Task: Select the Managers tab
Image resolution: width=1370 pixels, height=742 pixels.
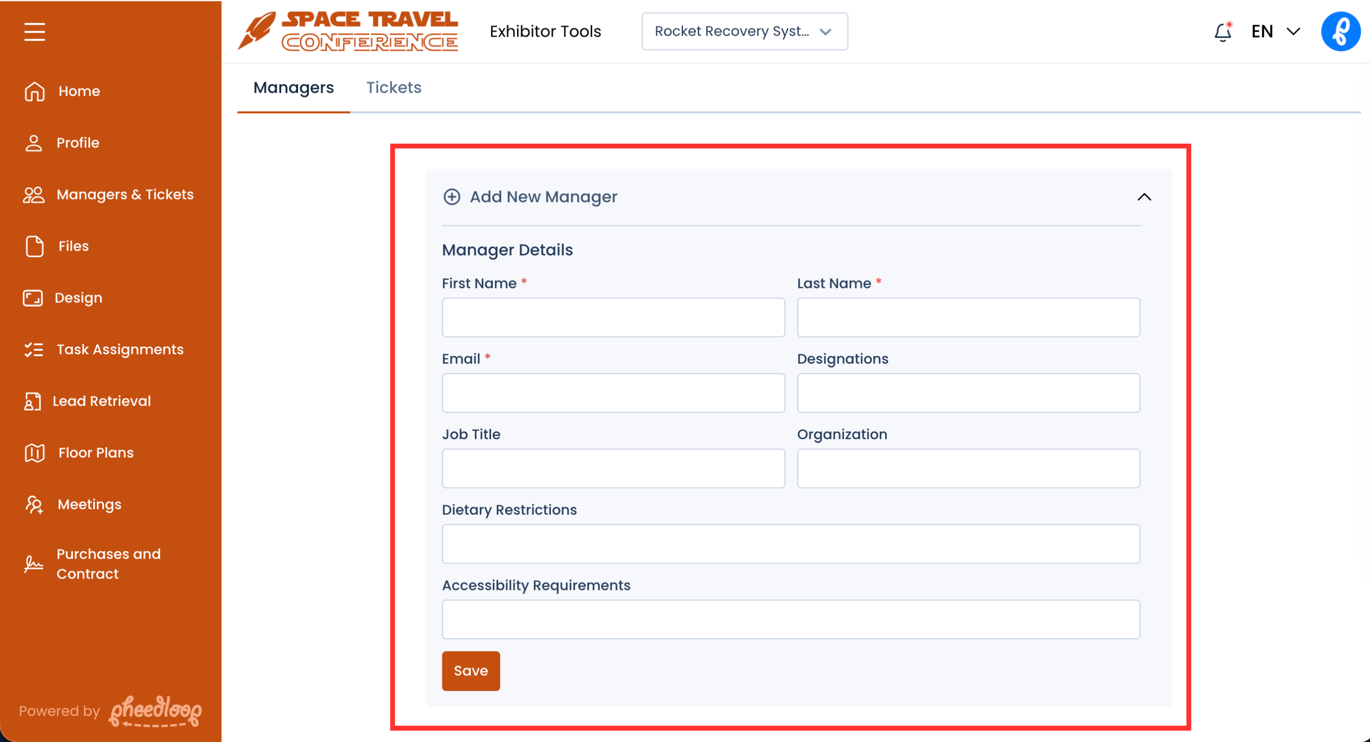Action: (294, 88)
